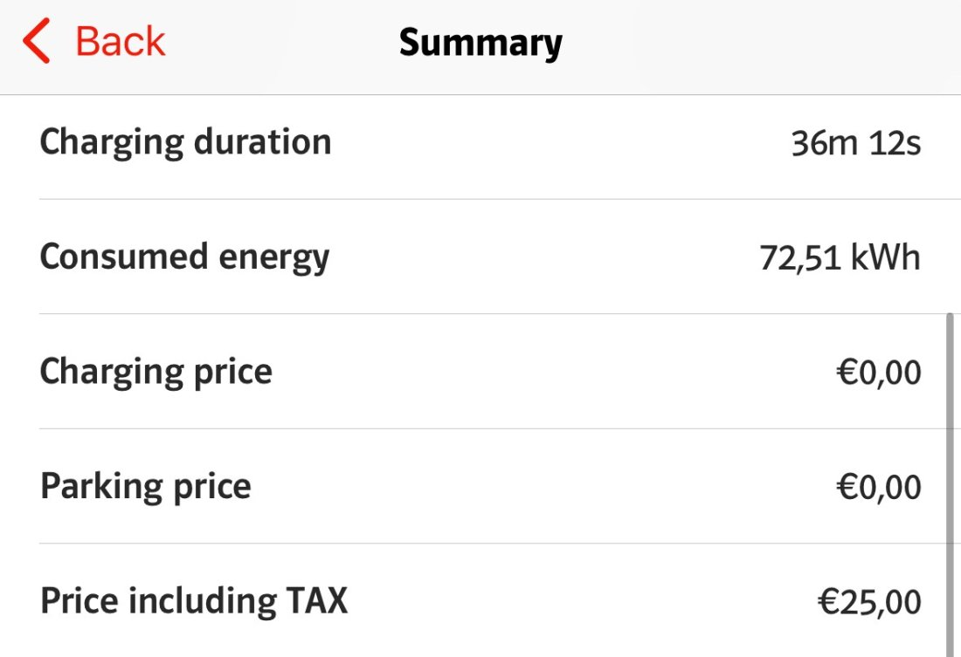This screenshot has width=961, height=657.
Task: Click the €25,00 total price value
Action: tap(869, 602)
